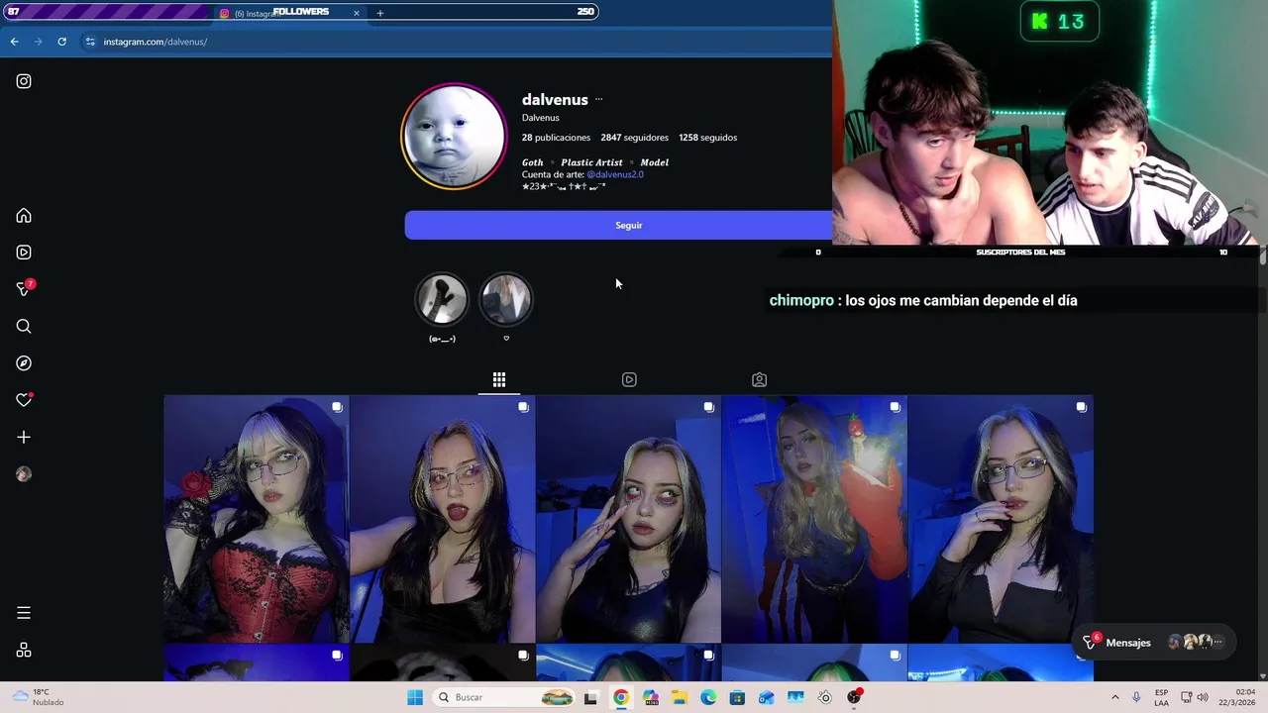Click the taskbar Buscar search box
This screenshot has width=1268, height=713.
click(504, 697)
